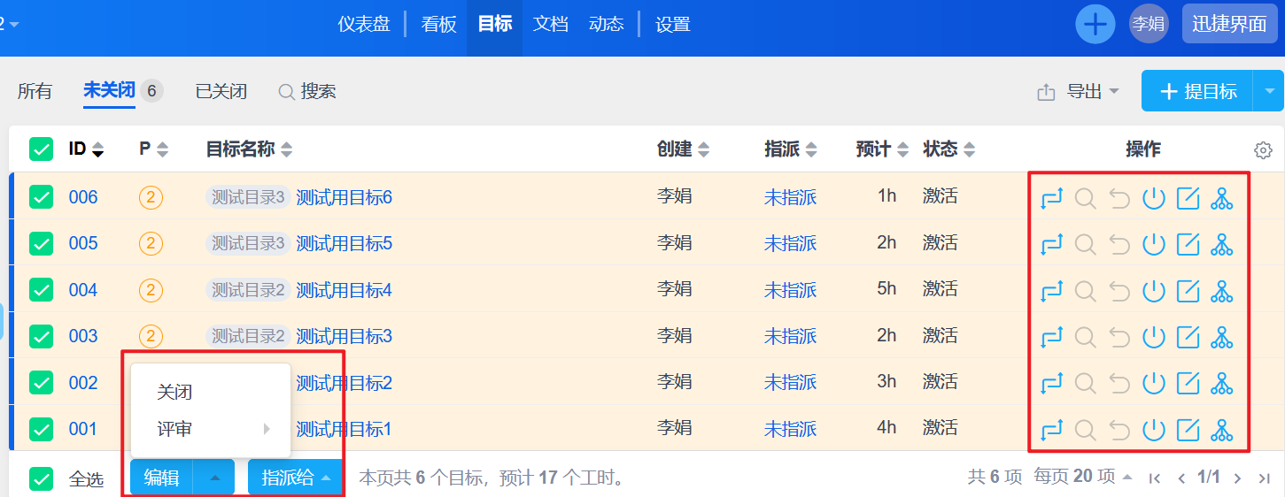Click the close (power) icon for goal 005

(1153, 245)
